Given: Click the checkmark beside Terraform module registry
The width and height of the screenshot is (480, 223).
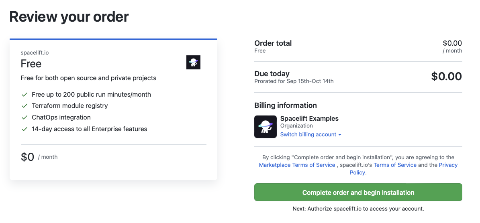Looking at the screenshot, I should click(25, 106).
